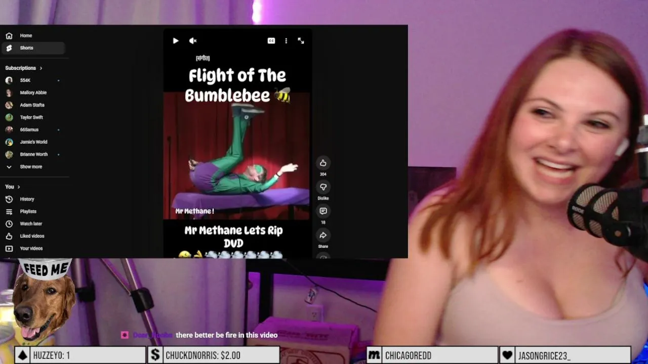648x364 pixels.
Task: Click the spade icon beside HUZZEYO
Action: coord(22,355)
